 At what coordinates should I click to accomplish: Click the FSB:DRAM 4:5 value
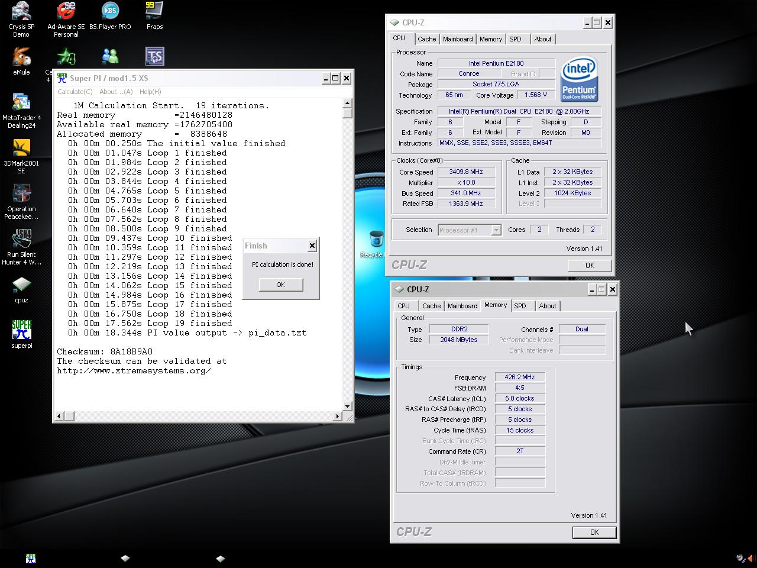point(520,388)
